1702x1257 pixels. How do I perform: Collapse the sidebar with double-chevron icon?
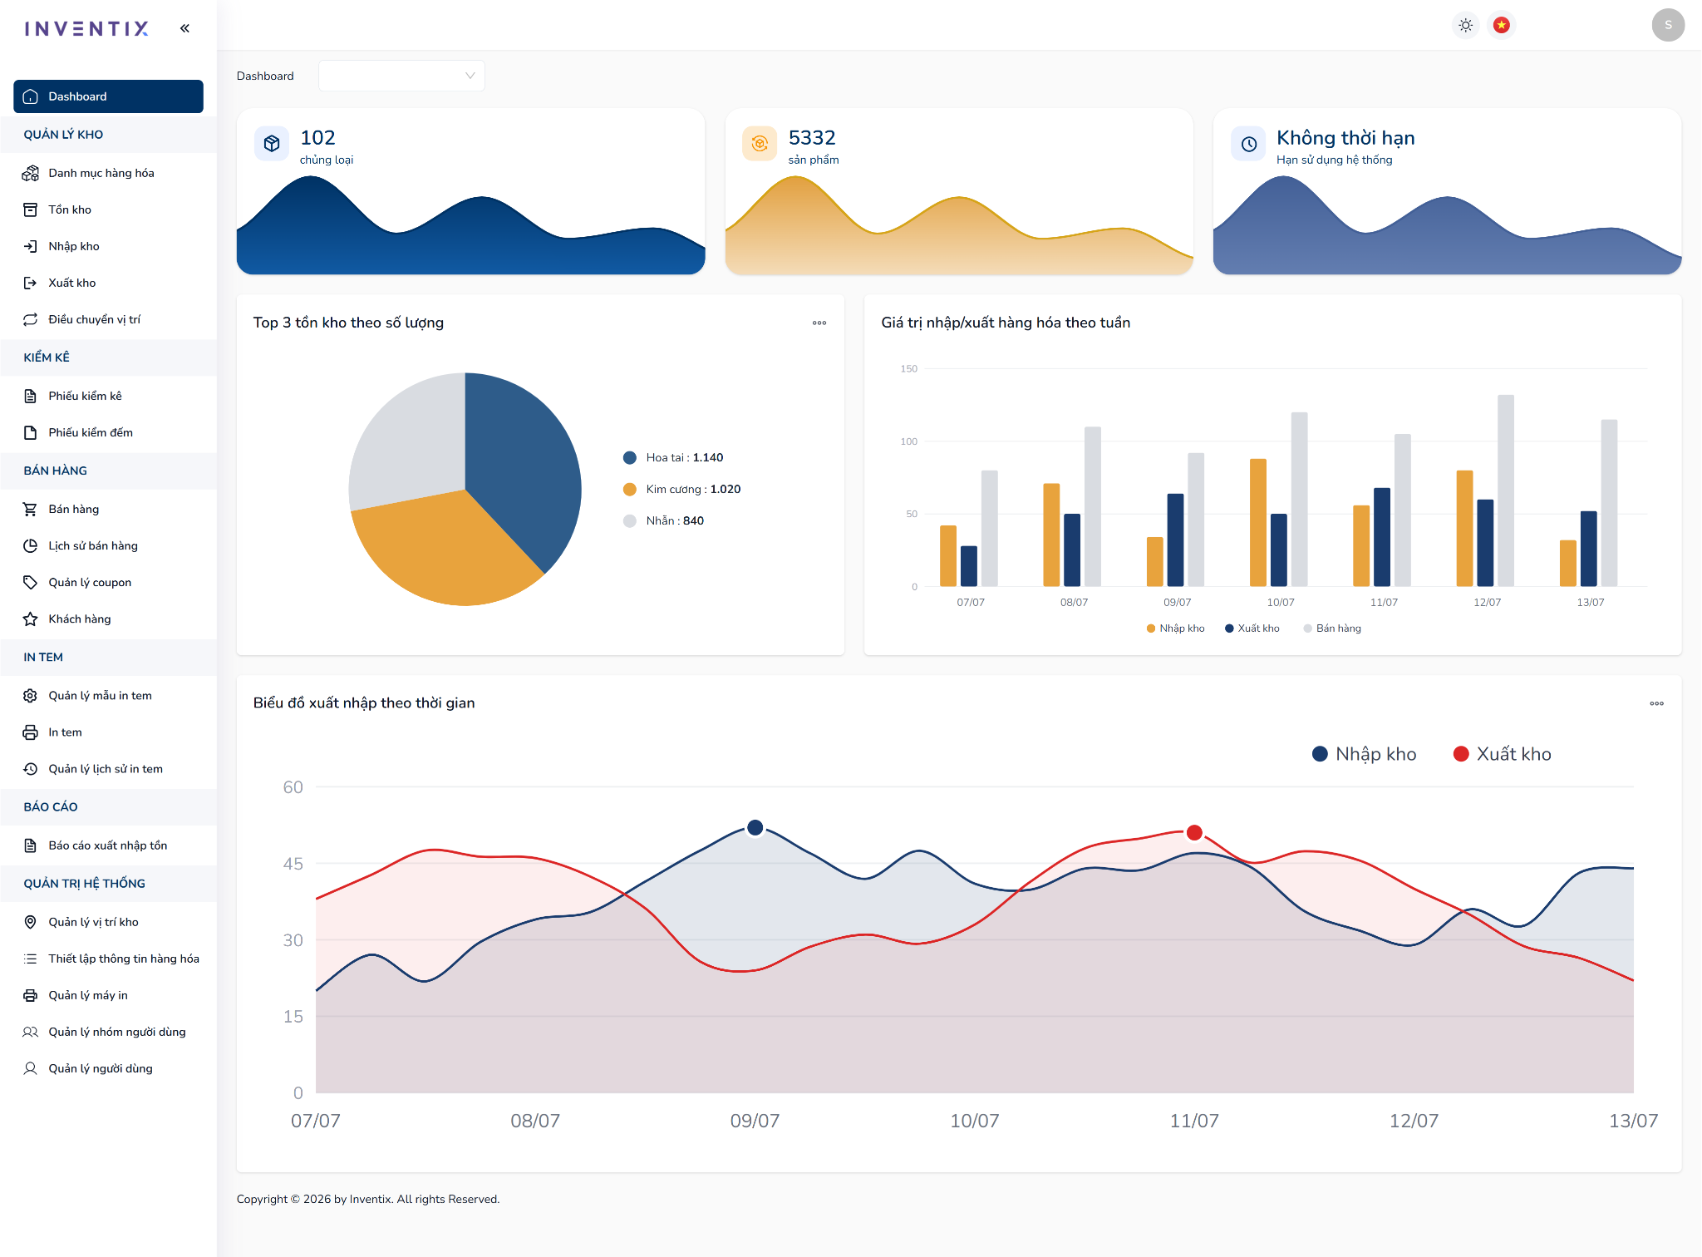click(x=184, y=28)
